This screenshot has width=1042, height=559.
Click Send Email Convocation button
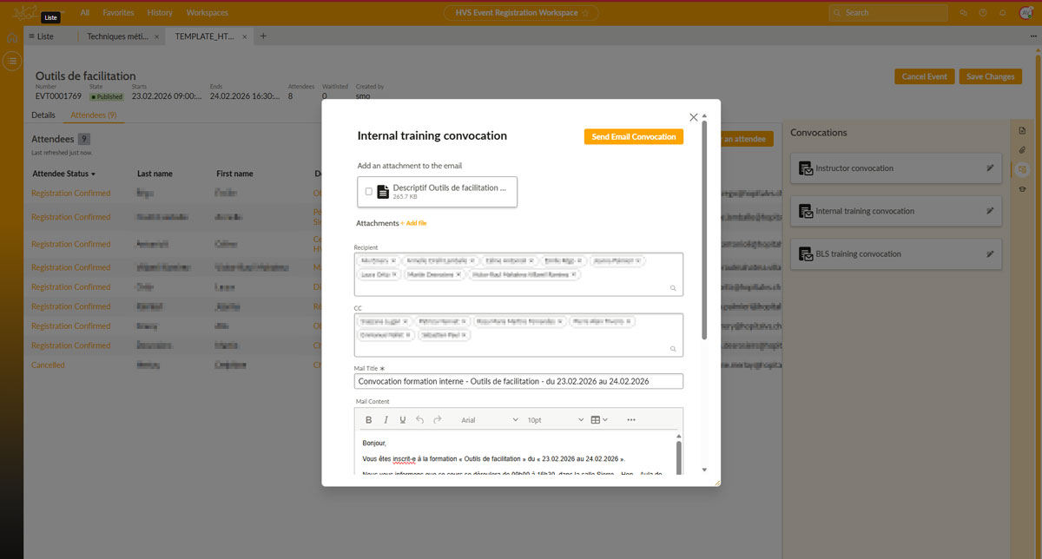tap(634, 136)
